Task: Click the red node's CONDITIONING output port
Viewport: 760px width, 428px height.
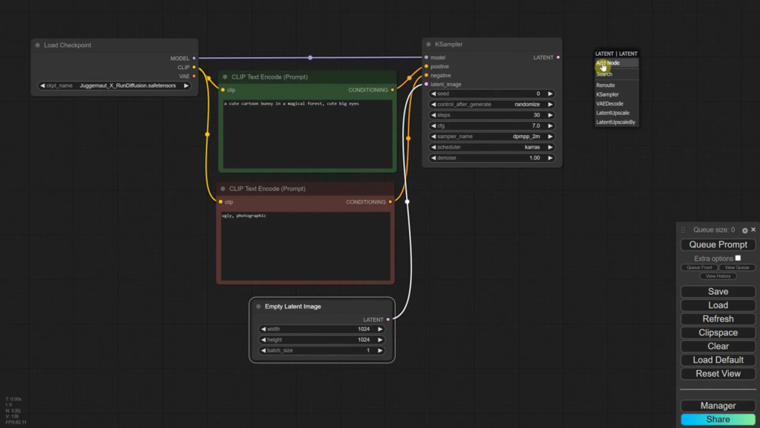Action: coord(390,202)
